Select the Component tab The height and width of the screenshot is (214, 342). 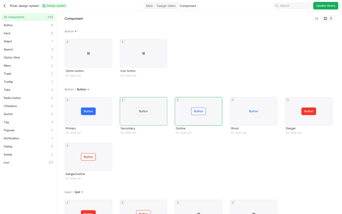pos(188,6)
